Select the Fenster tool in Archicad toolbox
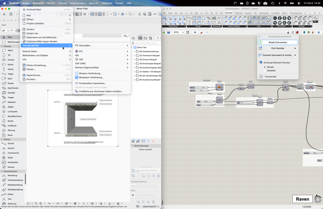The image size is (323, 209). pos(11,60)
